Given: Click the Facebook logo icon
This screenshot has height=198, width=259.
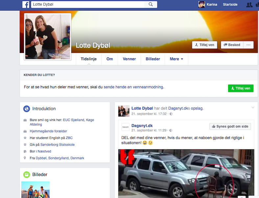Looking at the screenshot, I should [26, 5].
